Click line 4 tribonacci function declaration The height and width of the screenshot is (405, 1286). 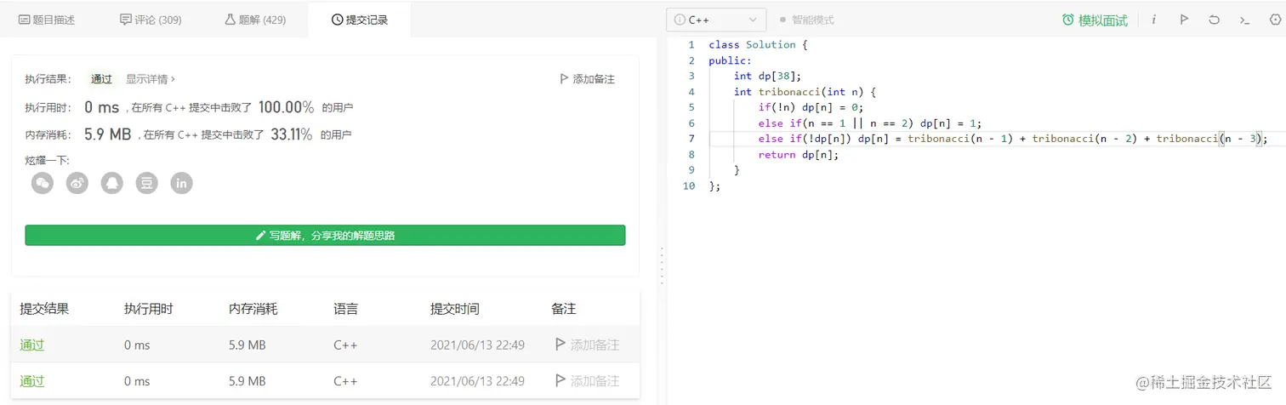point(805,92)
